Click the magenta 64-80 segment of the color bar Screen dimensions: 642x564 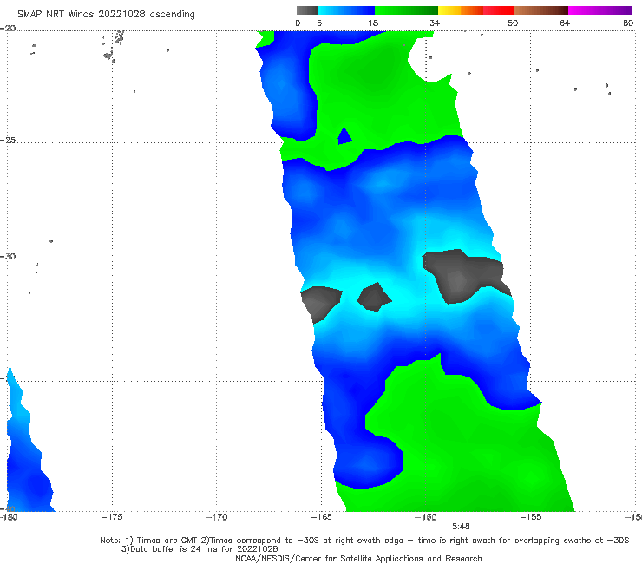(x=600, y=10)
